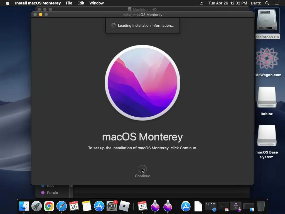The image size is (285, 214).
Task: Open the blank document icon in Dock
Action: (198, 206)
